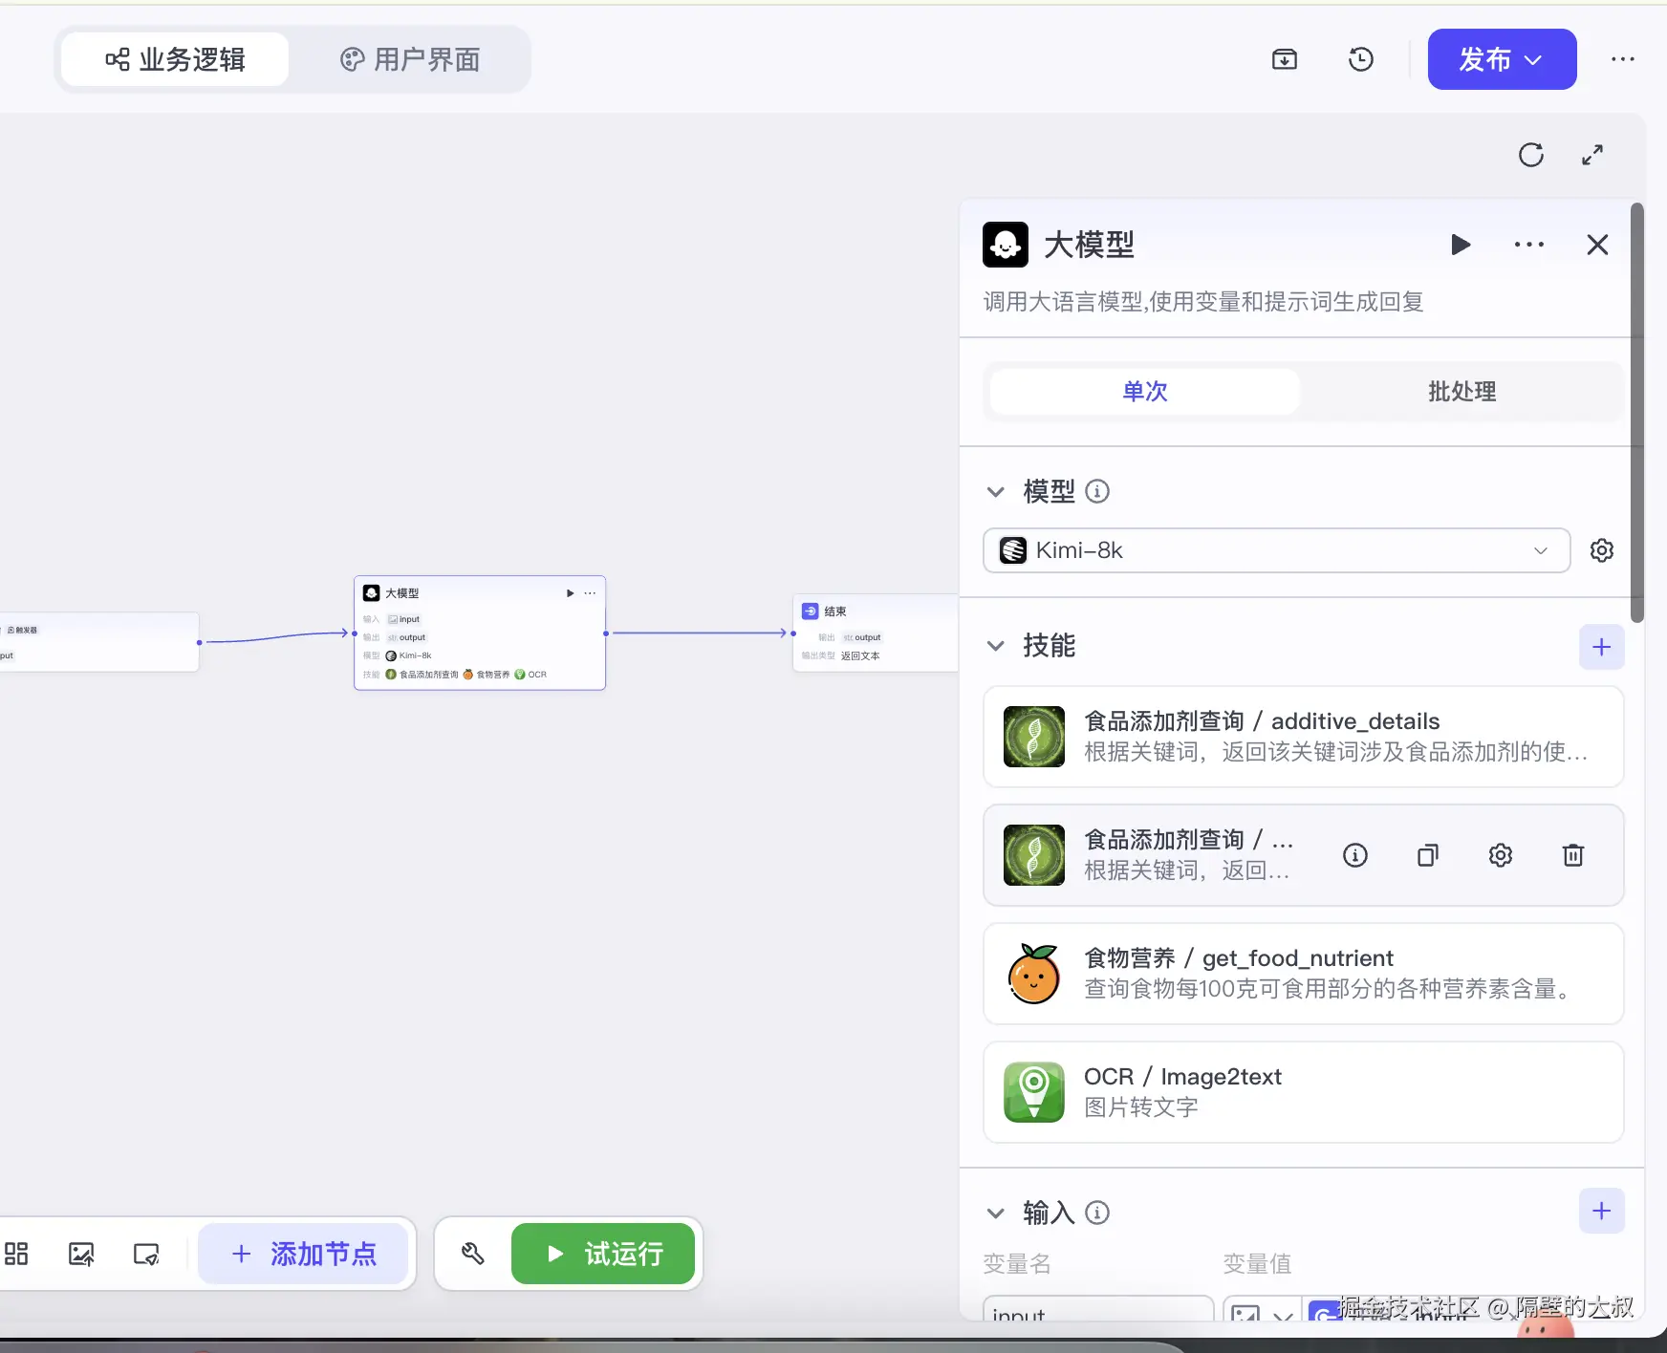This screenshot has width=1667, height=1353.
Task: Click the expand fullscreen arrows icon
Action: tap(1592, 155)
